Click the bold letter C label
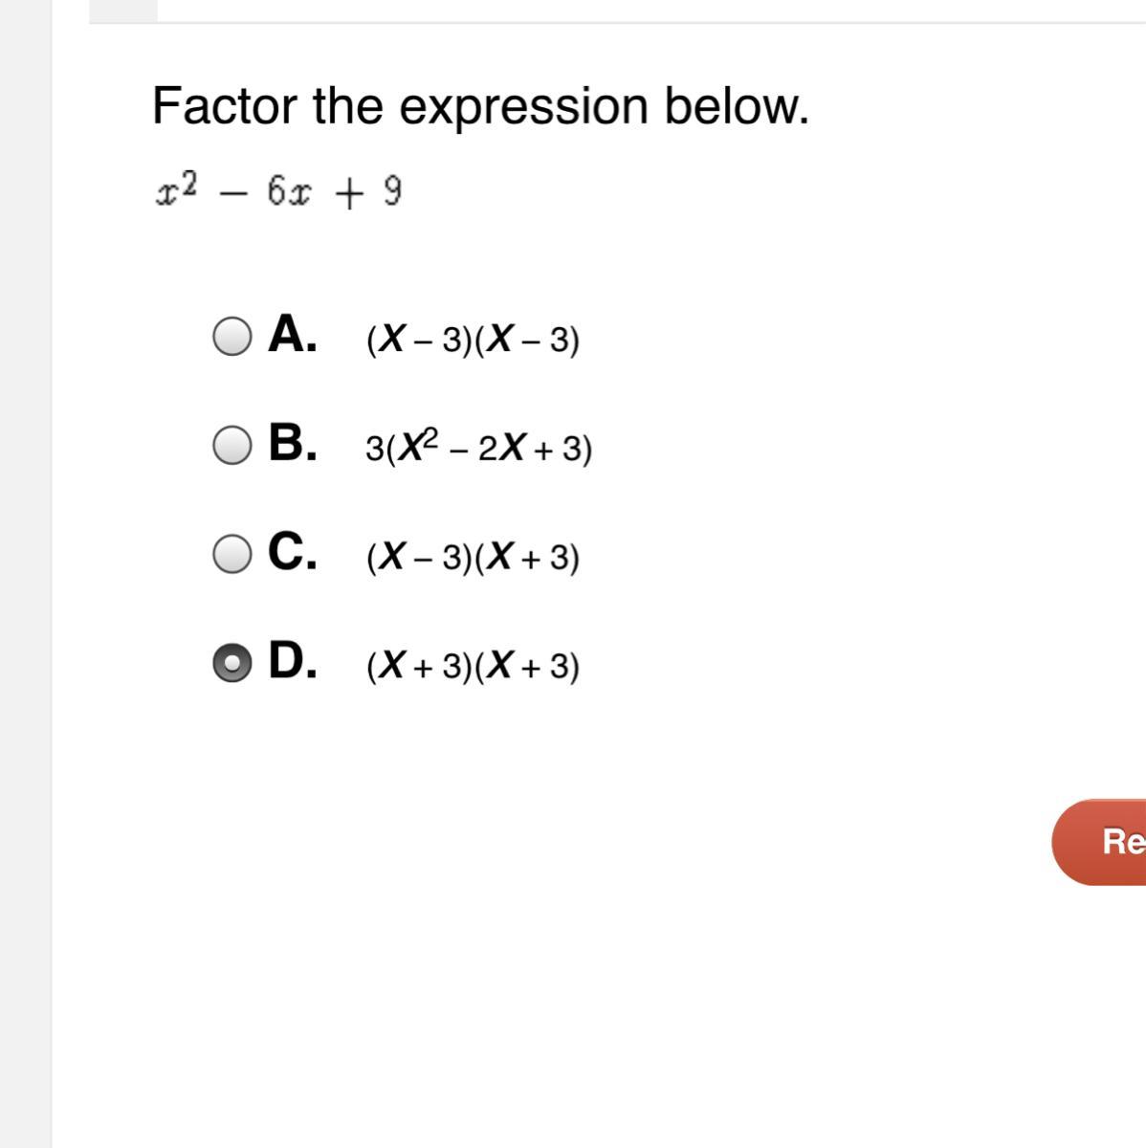The height and width of the screenshot is (1148, 1146). tap(292, 552)
